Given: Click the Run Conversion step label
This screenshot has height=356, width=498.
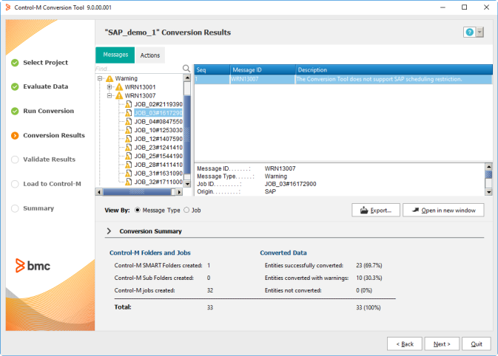Looking at the screenshot, I should pos(48,111).
